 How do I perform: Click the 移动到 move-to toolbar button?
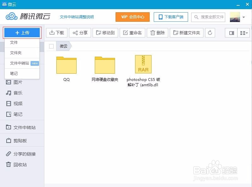coord(105,33)
